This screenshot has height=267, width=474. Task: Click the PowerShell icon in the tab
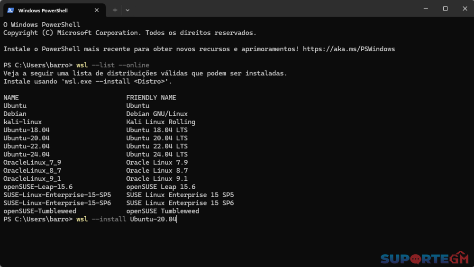10,10
